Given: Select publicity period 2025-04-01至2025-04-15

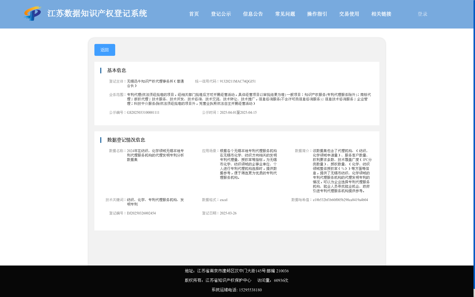Looking at the screenshot, I should pos(238,113).
